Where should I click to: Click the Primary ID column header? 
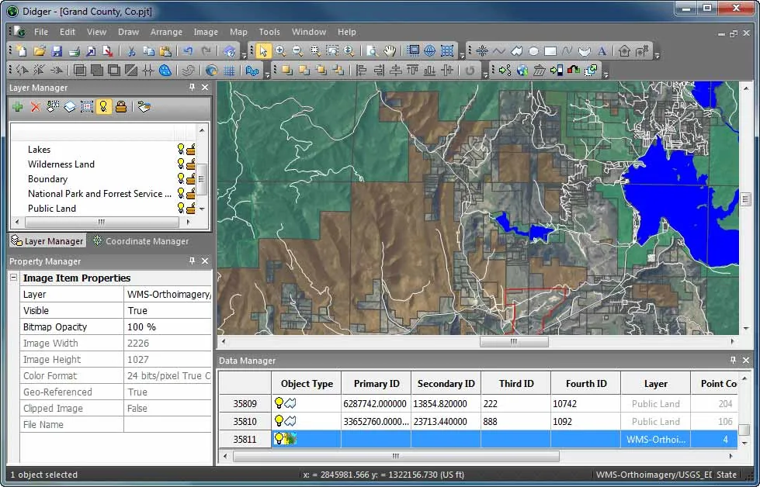click(377, 383)
